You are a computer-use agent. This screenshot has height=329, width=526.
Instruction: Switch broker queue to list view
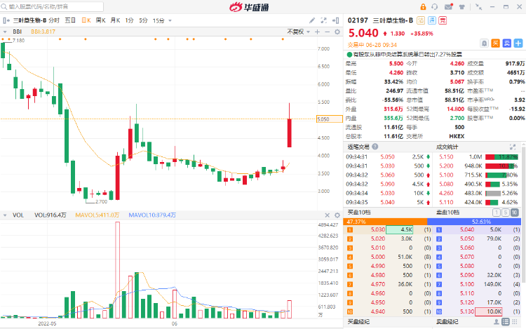(x=506, y=322)
